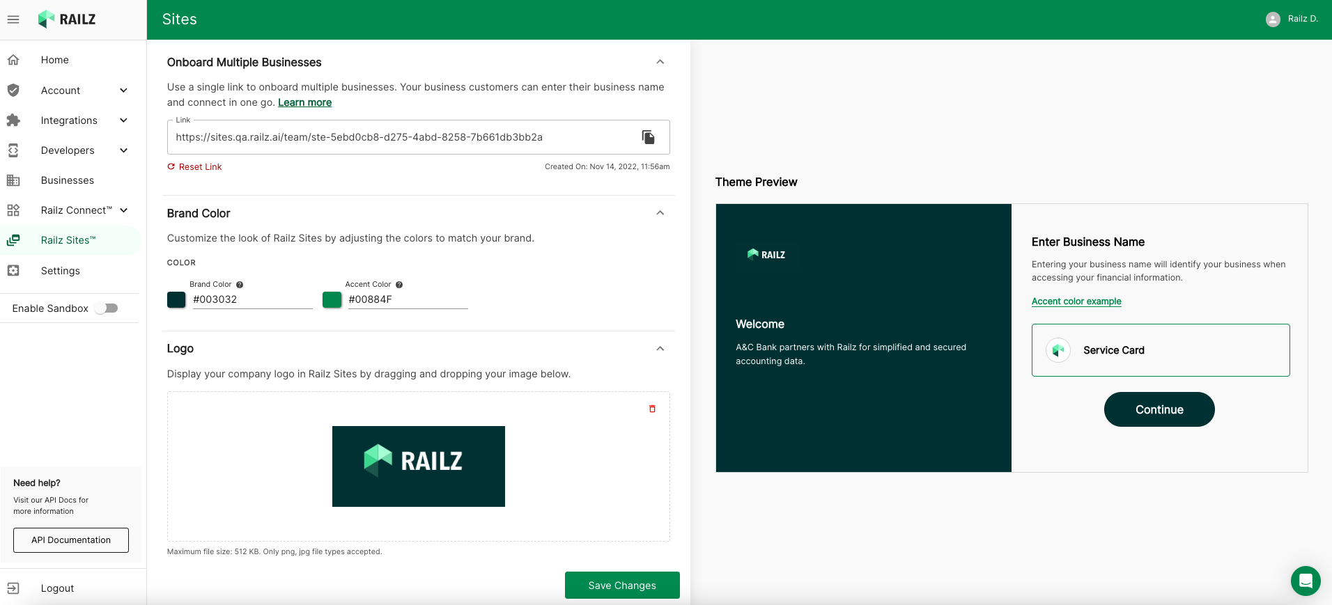Image resolution: width=1332 pixels, height=605 pixels.
Task: Toggle the Enable Sandbox switch
Action: [107, 308]
